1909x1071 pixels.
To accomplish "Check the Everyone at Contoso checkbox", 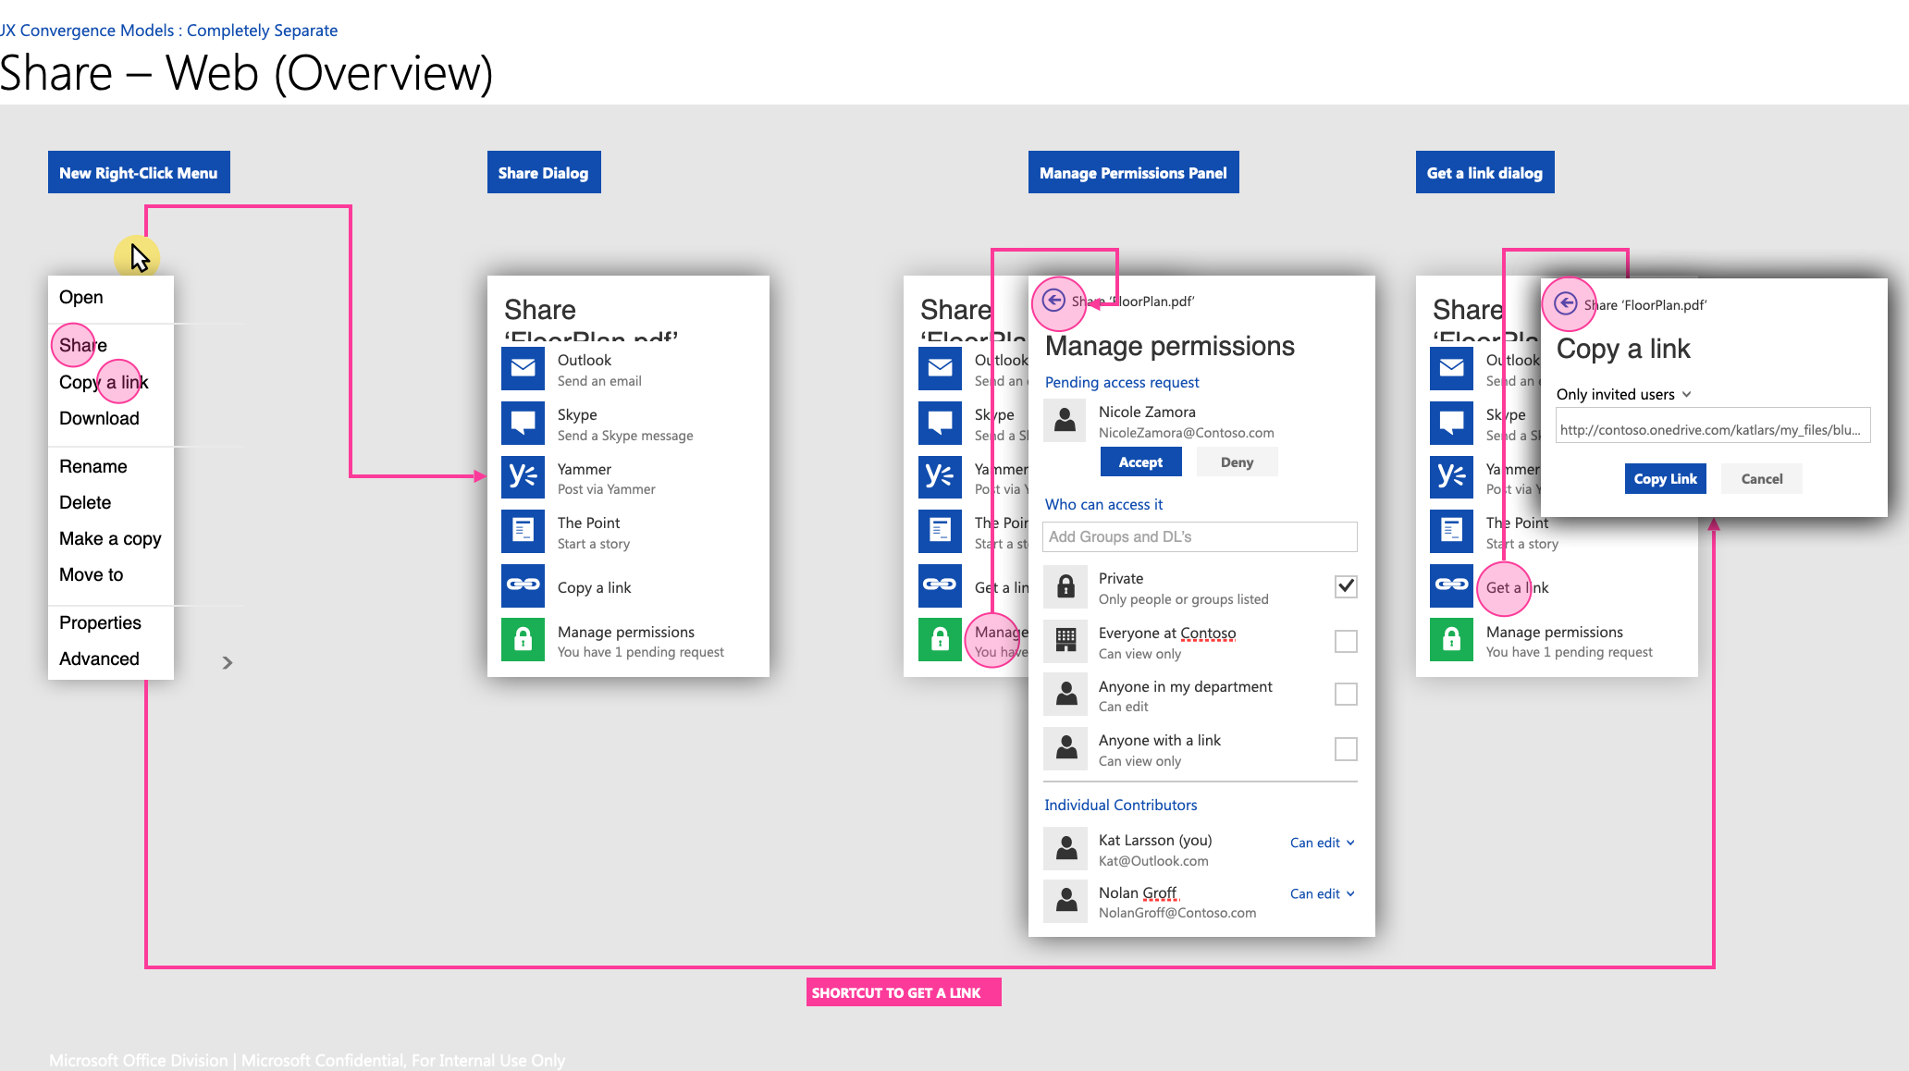I will (1346, 641).
